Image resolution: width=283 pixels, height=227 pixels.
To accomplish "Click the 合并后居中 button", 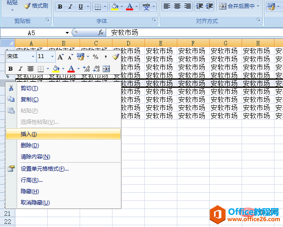I will click(x=238, y=6).
